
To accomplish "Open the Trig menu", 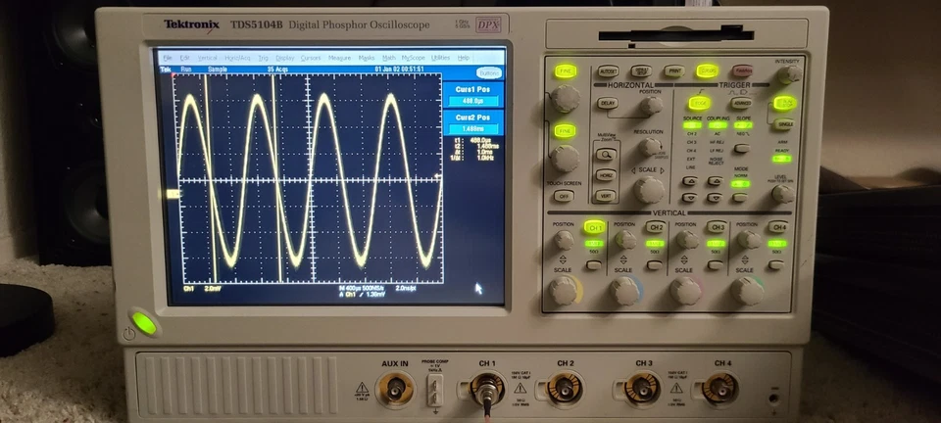I will (264, 58).
